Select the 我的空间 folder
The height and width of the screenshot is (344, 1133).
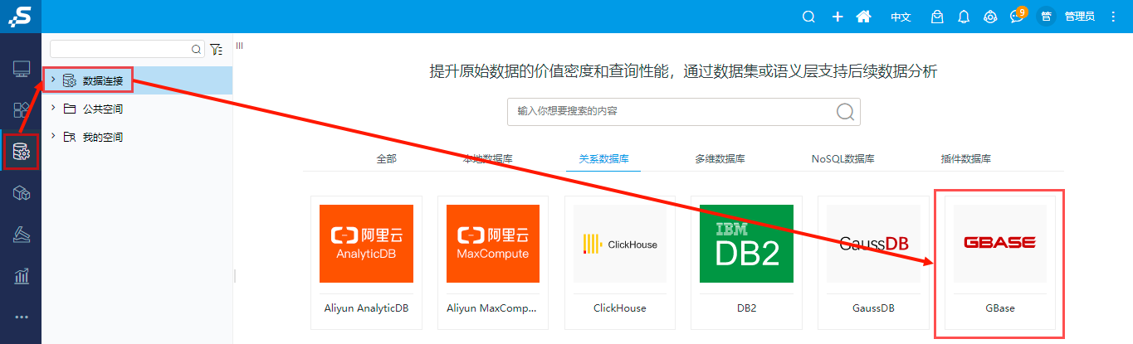click(103, 137)
